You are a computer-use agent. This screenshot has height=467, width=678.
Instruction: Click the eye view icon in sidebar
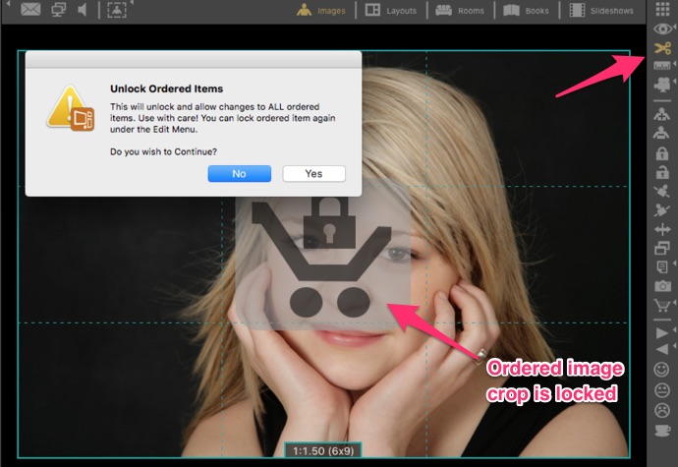point(662,29)
